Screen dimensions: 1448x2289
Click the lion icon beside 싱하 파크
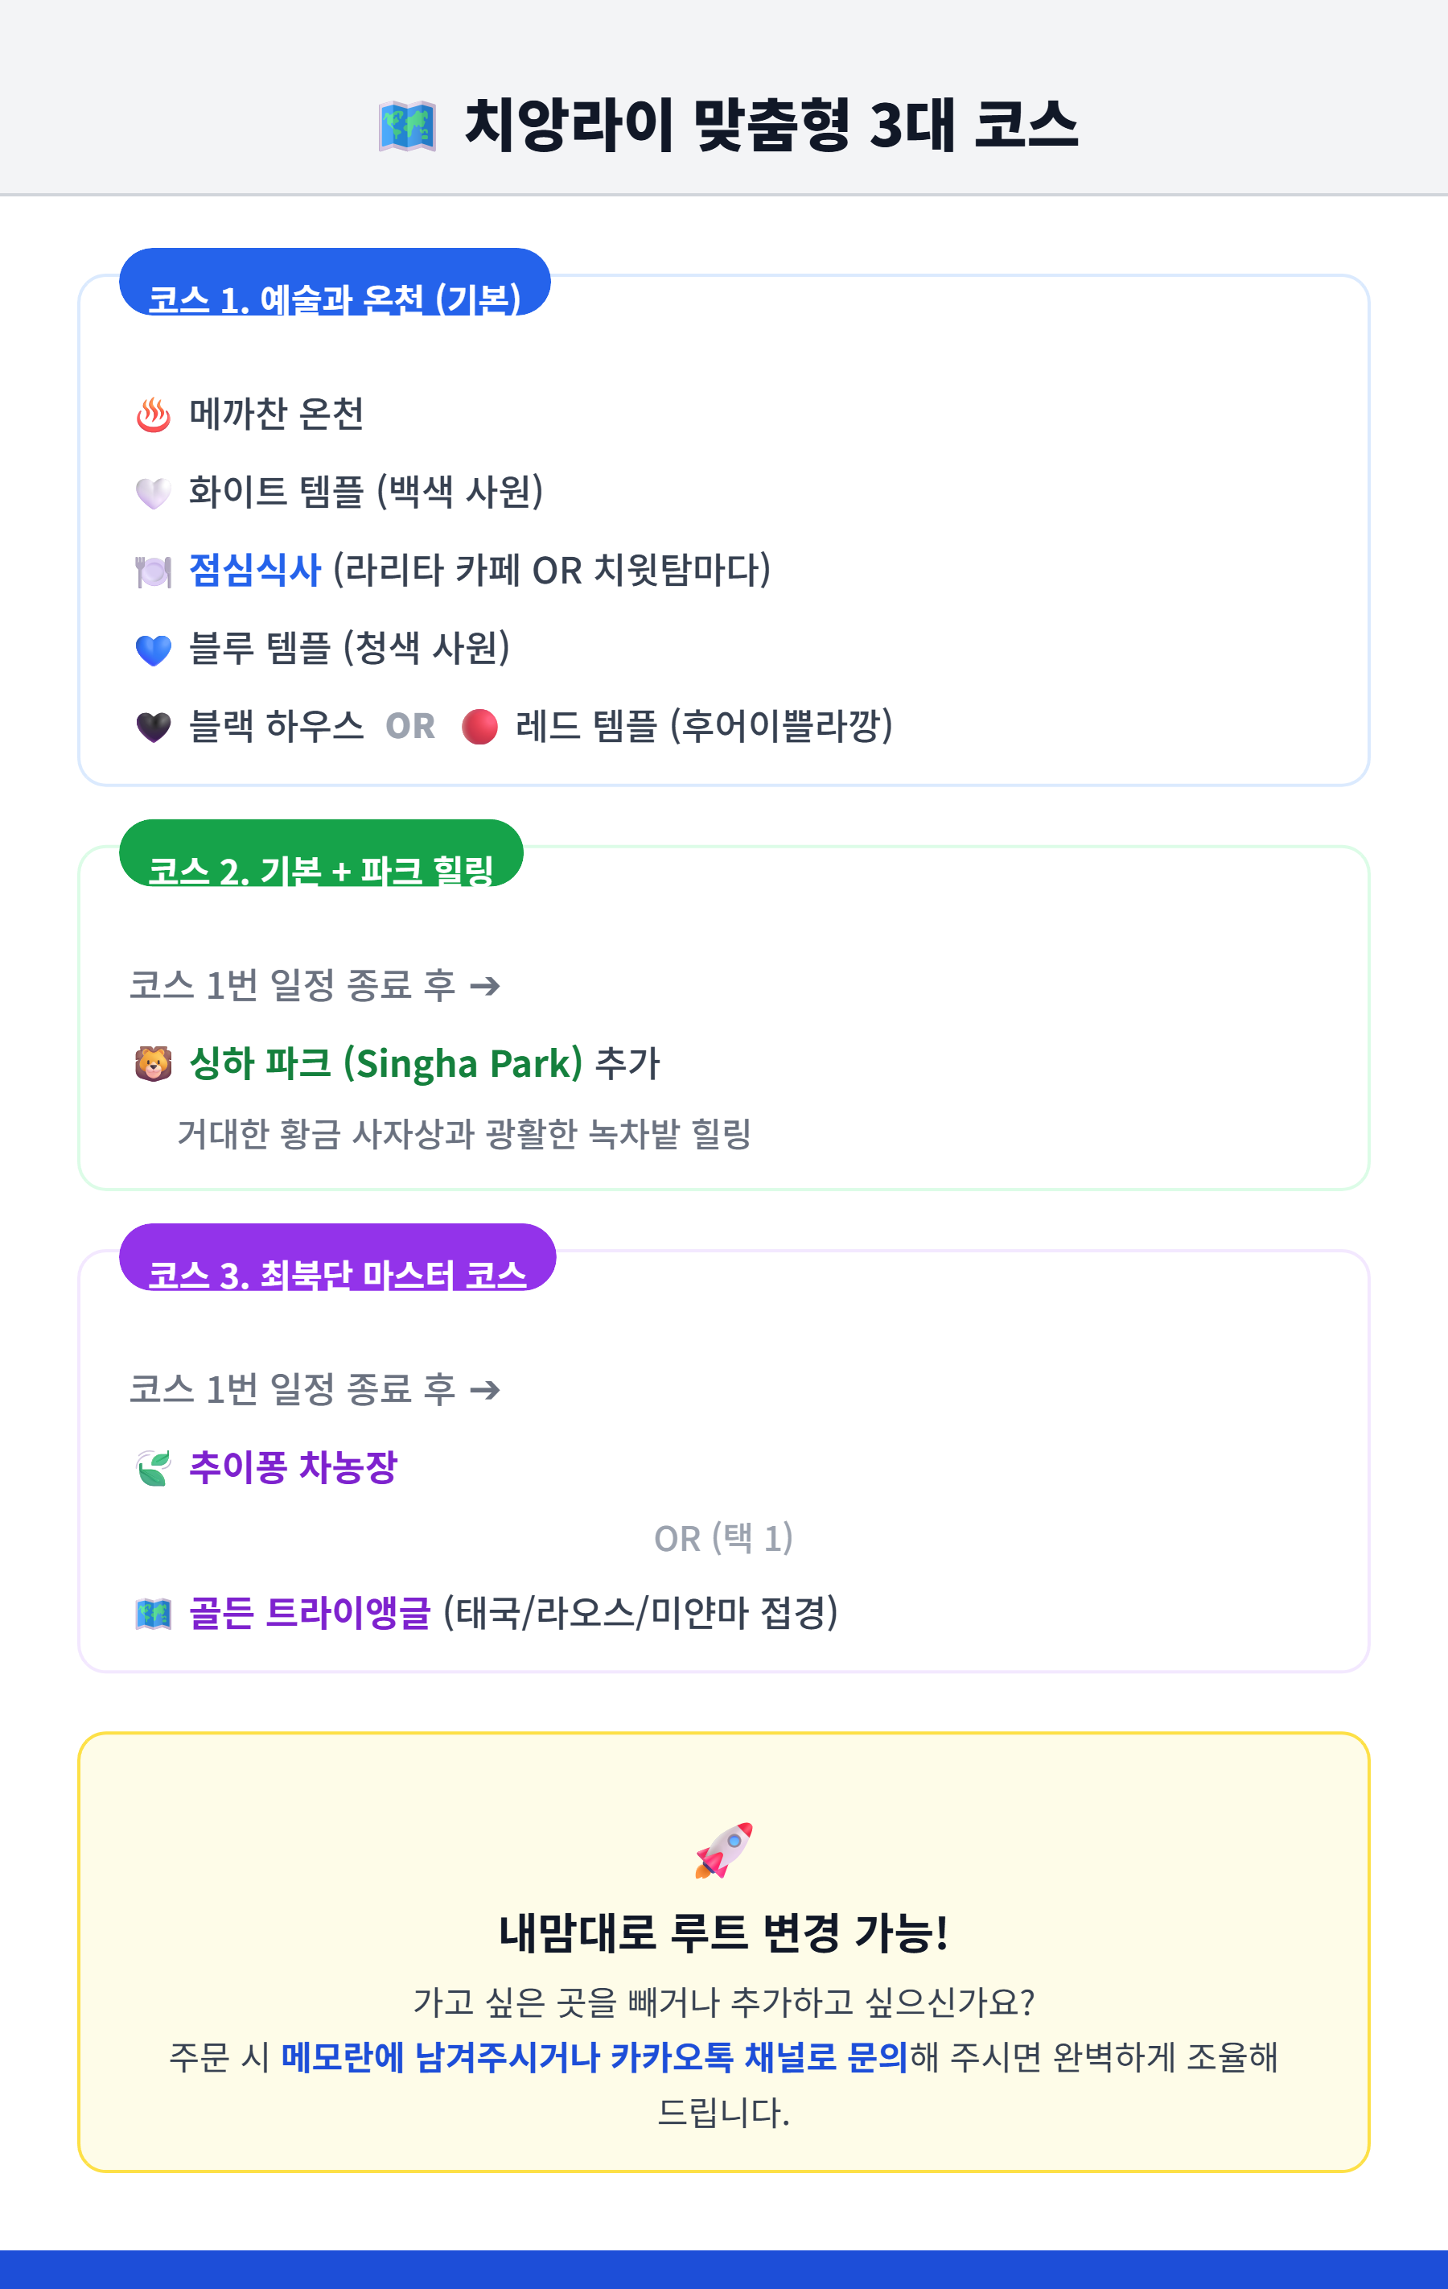pyautogui.click(x=153, y=1064)
